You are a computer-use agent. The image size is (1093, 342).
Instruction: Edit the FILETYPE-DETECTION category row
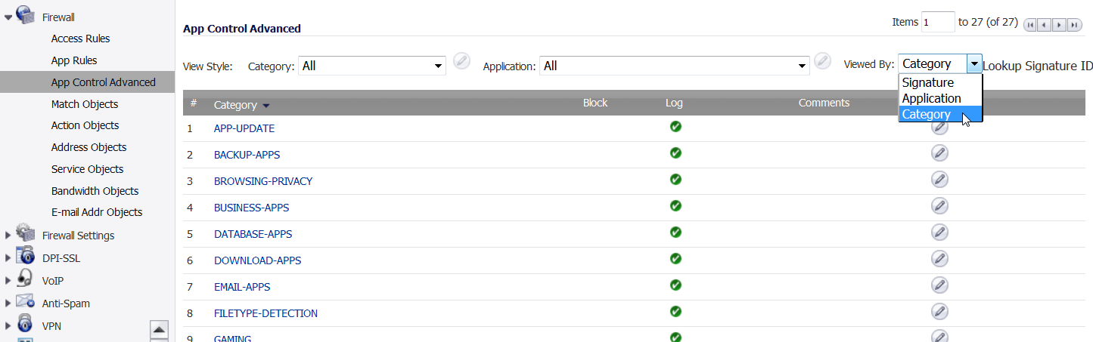(x=939, y=312)
